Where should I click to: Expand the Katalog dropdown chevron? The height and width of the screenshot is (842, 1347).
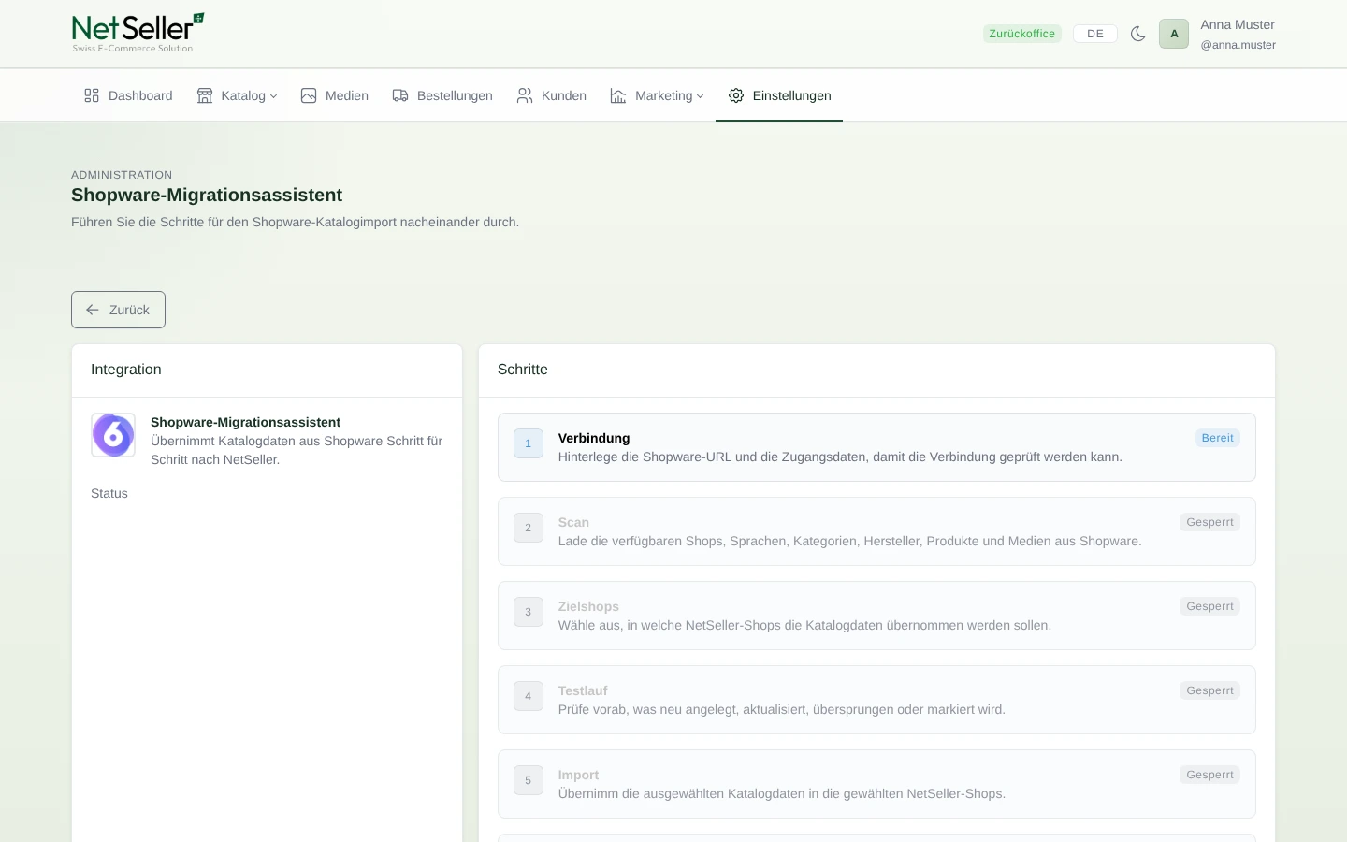pyautogui.click(x=273, y=96)
